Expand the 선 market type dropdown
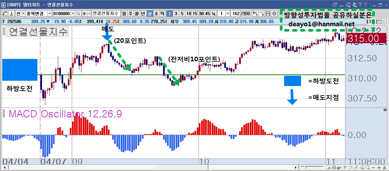This screenshot has width=389, height=171. [23, 13]
